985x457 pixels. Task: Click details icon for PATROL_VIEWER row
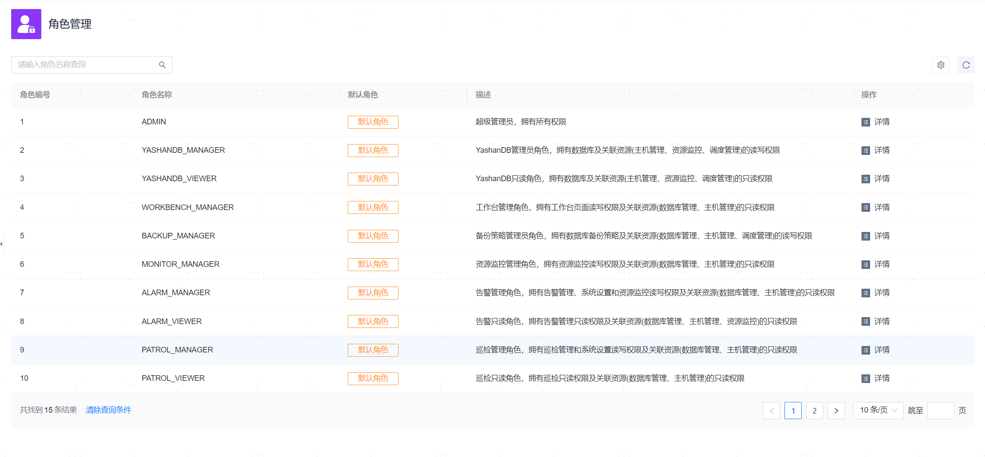pos(865,379)
